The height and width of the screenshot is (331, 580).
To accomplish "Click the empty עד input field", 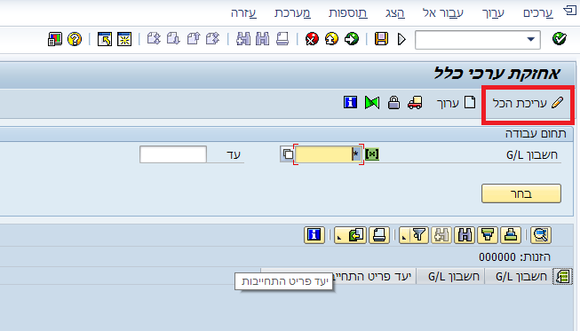I will tap(172, 154).
